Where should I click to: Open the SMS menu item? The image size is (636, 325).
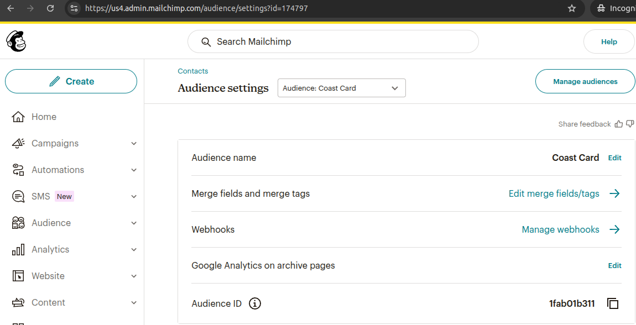coord(41,196)
